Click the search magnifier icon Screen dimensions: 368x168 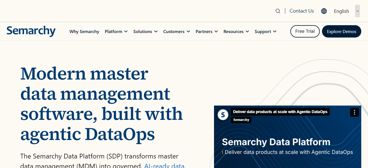coord(278,11)
